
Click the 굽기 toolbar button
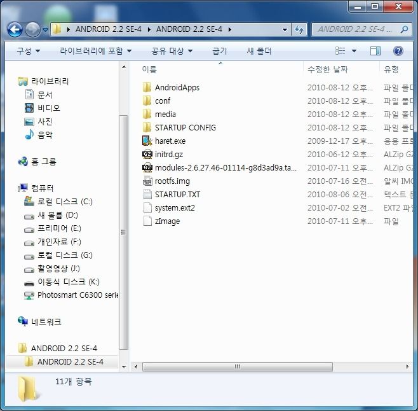219,51
